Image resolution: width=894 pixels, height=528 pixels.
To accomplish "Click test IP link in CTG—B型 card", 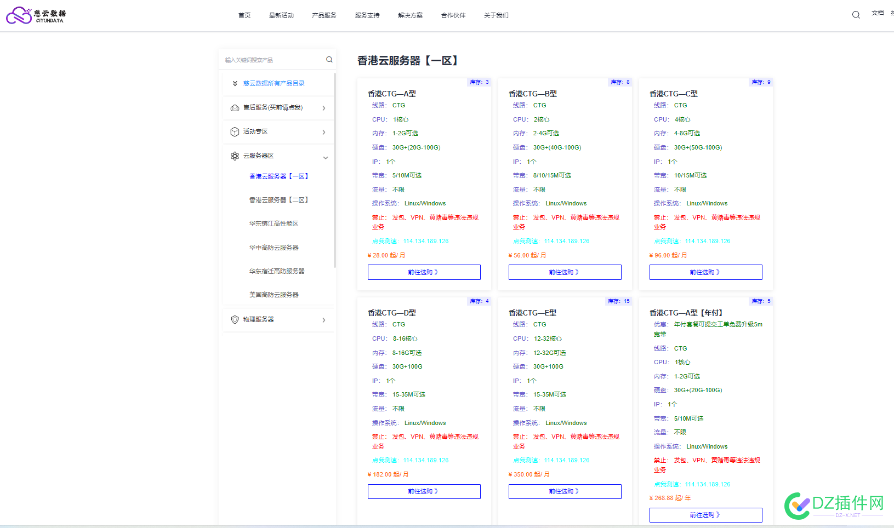I will (x=551, y=241).
